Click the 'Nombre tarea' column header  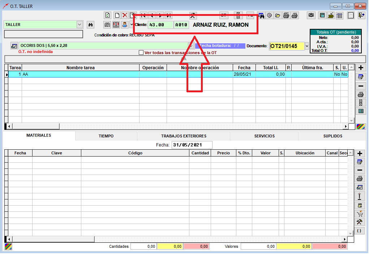pyautogui.click(x=81, y=67)
